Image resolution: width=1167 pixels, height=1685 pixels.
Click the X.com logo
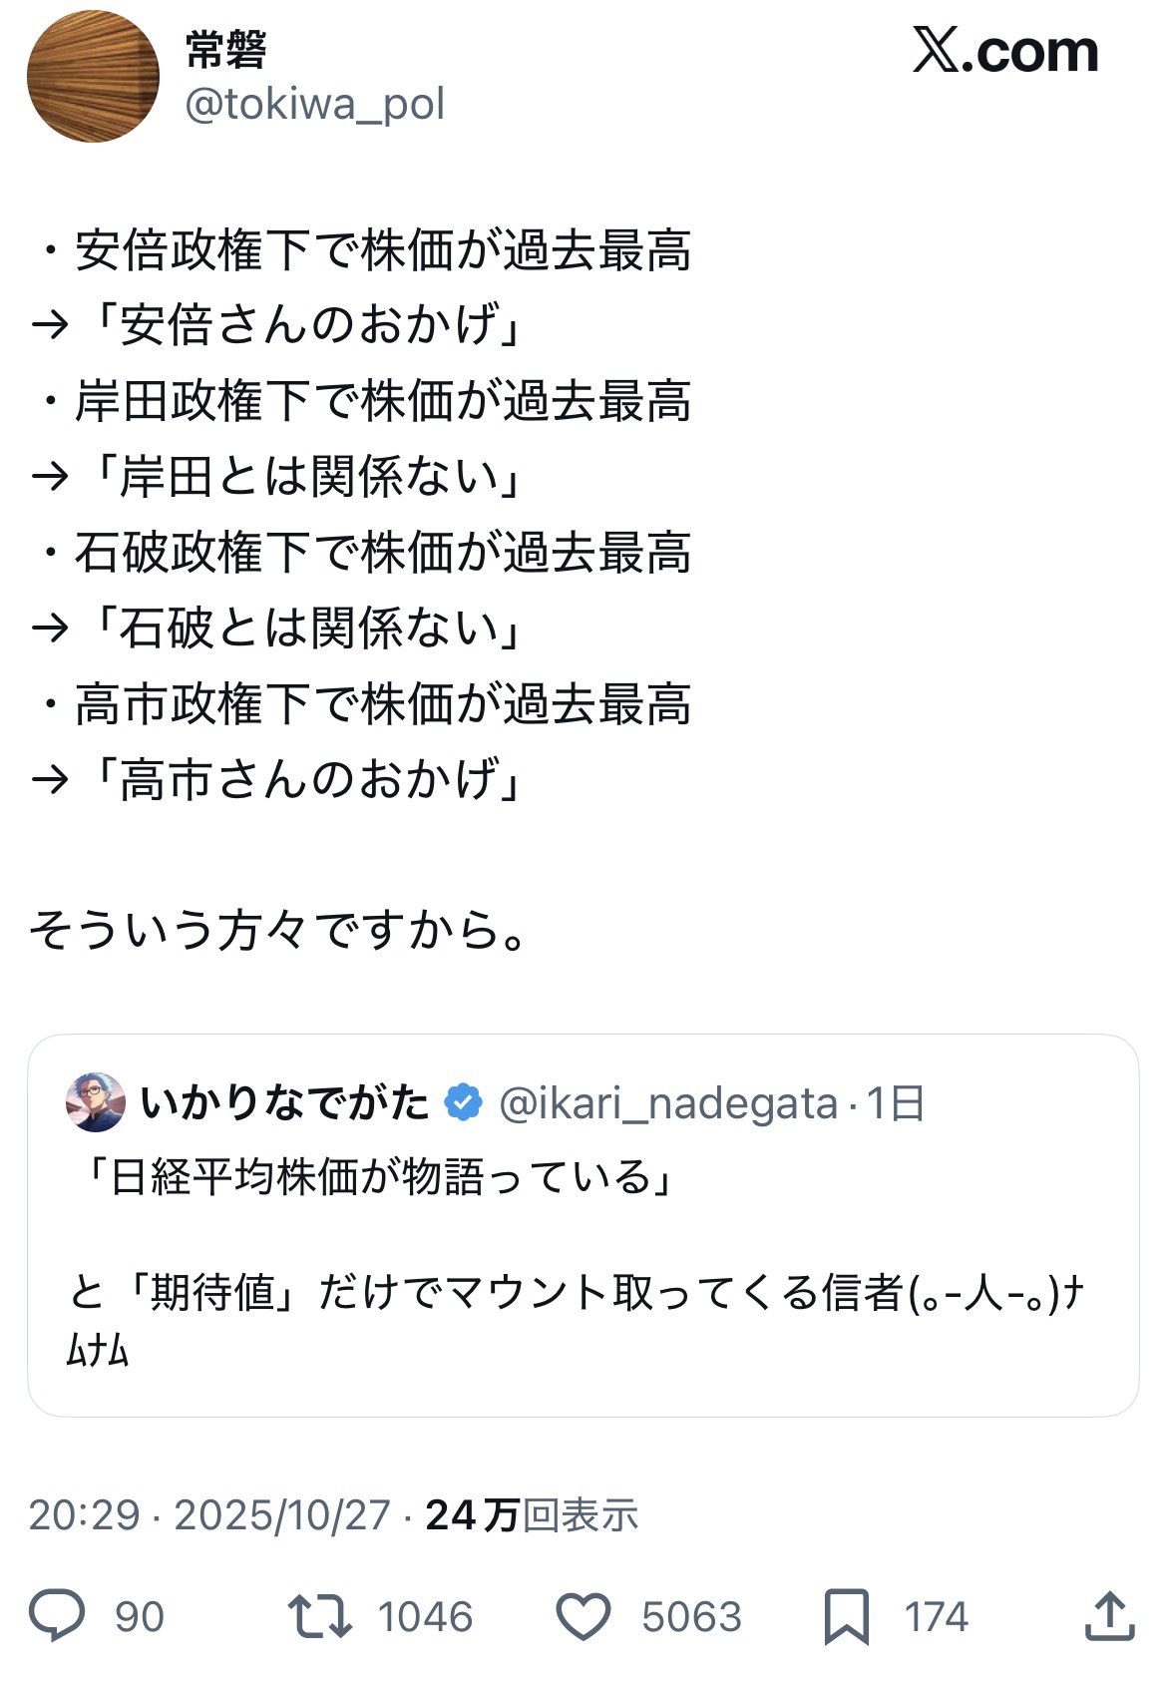coord(1004,52)
